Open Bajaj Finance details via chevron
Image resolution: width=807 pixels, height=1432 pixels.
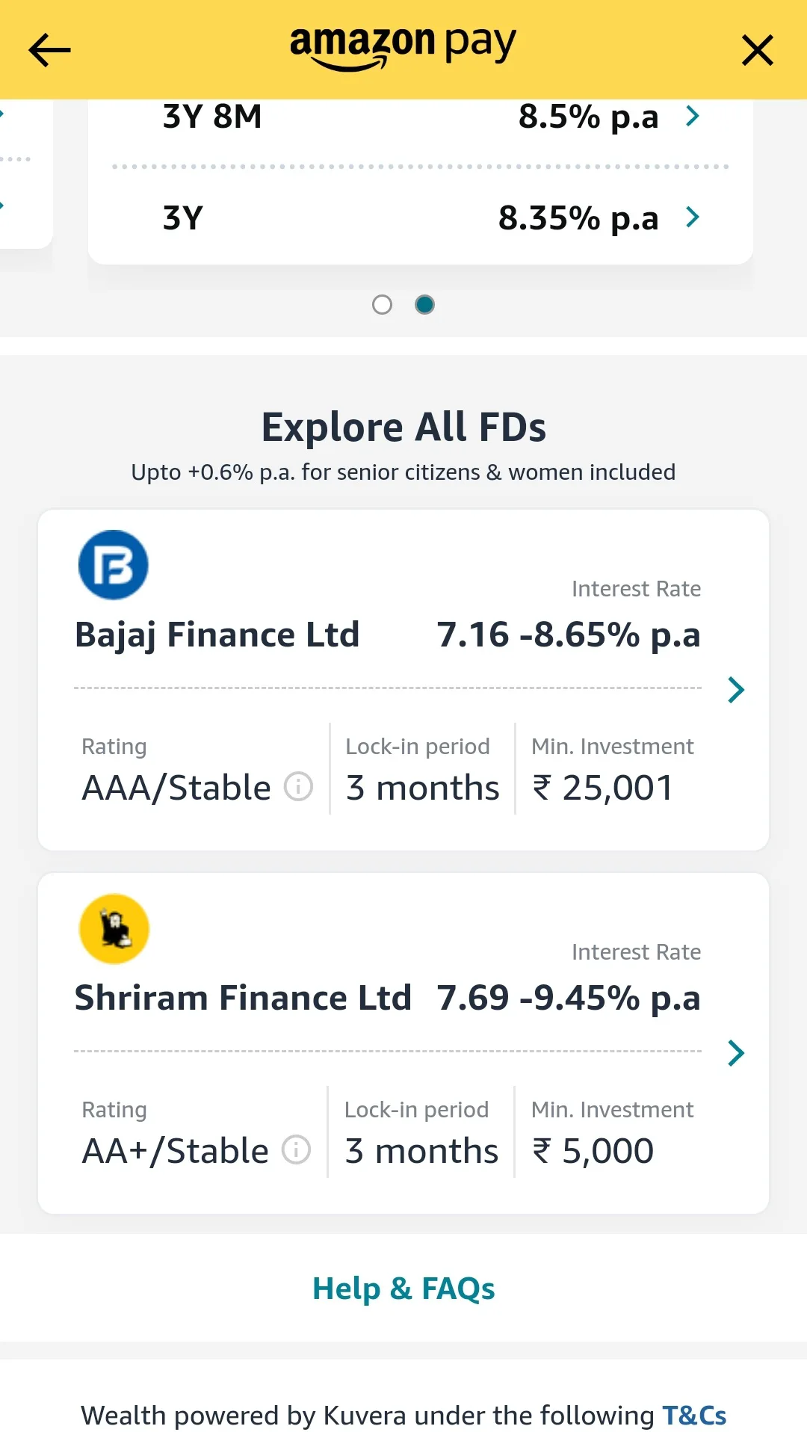[736, 690]
